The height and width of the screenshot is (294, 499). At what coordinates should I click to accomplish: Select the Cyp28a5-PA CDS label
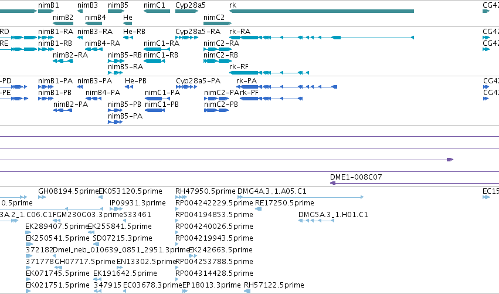[x=198, y=81]
